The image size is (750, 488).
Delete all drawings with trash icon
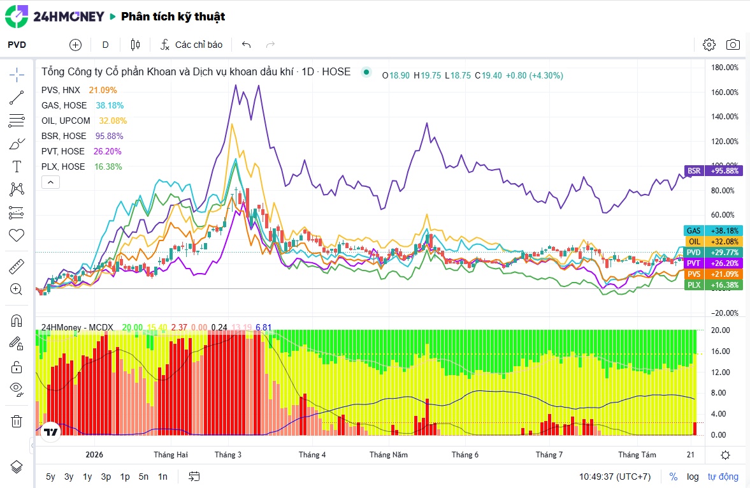click(17, 422)
